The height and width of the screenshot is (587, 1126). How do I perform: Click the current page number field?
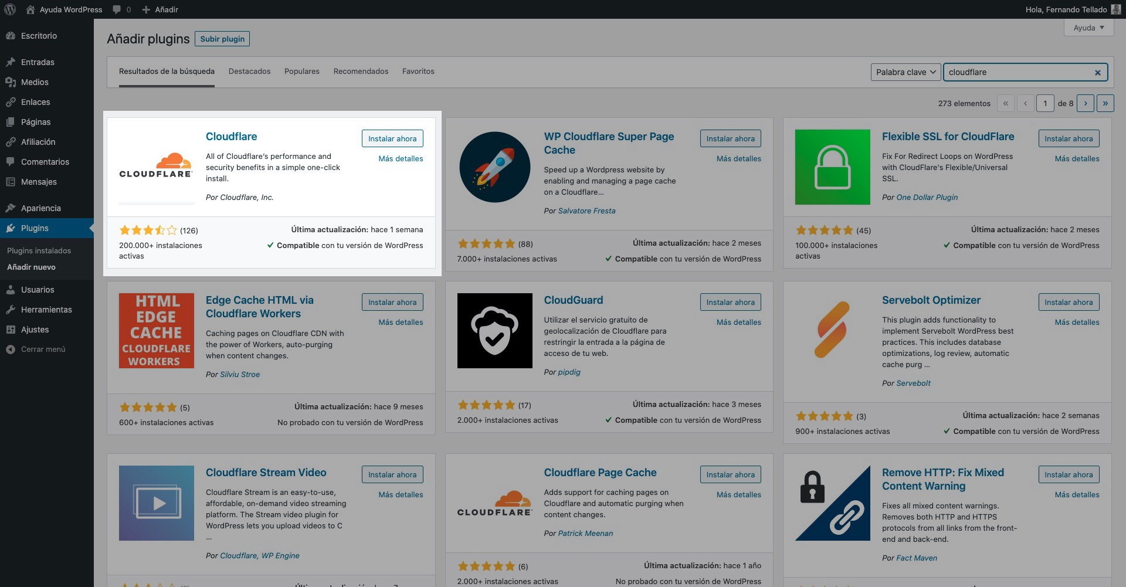[x=1044, y=103]
